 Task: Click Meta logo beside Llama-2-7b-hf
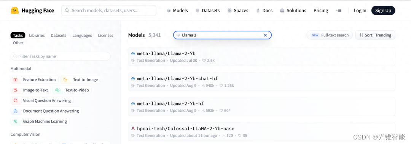click(133, 103)
